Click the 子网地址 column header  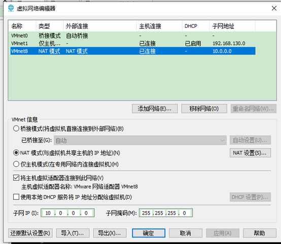pos(232,26)
